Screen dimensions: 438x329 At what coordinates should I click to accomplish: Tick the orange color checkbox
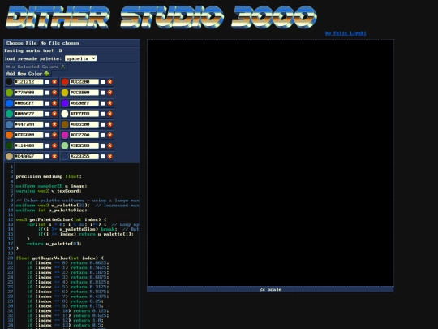pyautogui.click(x=47, y=135)
